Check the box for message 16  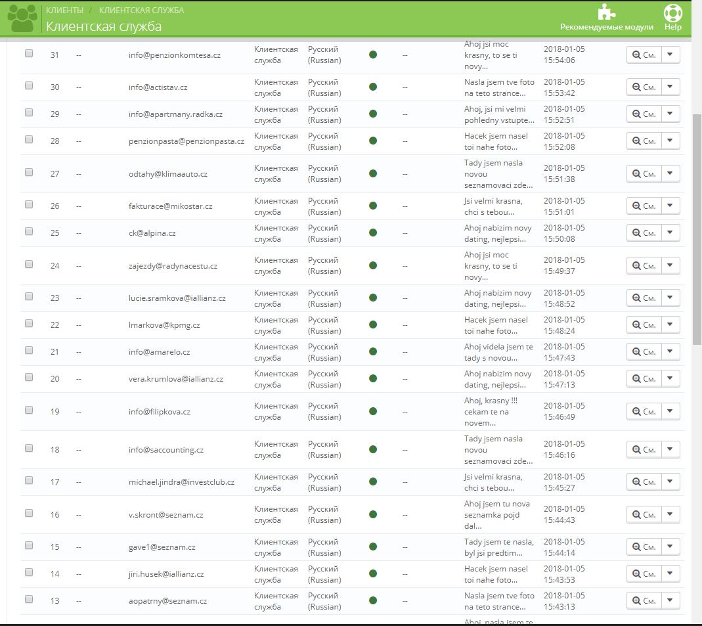29,512
